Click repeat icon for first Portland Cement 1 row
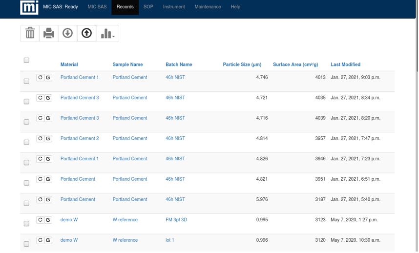The image size is (419, 253). (40, 78)
